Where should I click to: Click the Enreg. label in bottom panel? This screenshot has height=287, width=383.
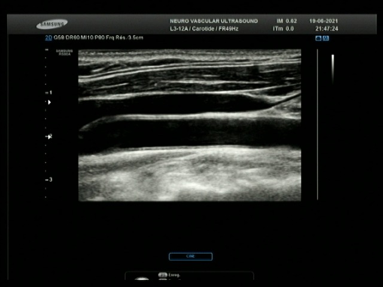(x=174, y=275)
